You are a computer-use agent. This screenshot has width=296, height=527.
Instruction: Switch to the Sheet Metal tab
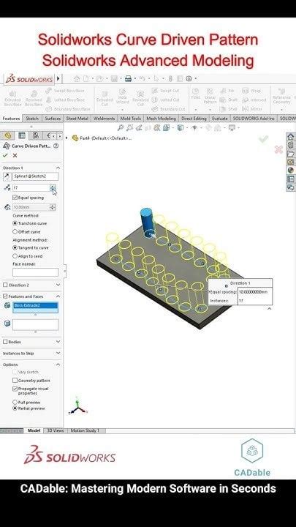click(x=77, y=119)
